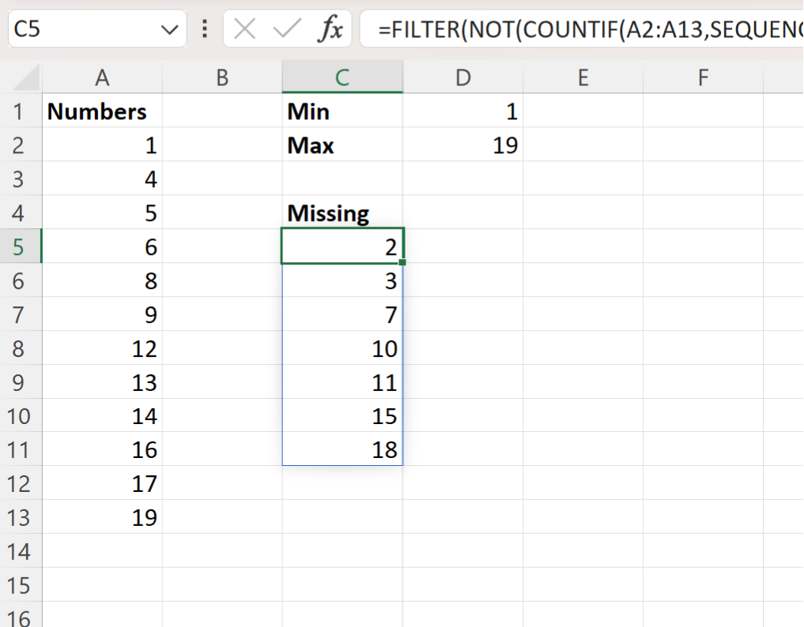The height and width of the screenshot is (627, 804).
Task: Select column C header
Action: click(x=342, y=77)
